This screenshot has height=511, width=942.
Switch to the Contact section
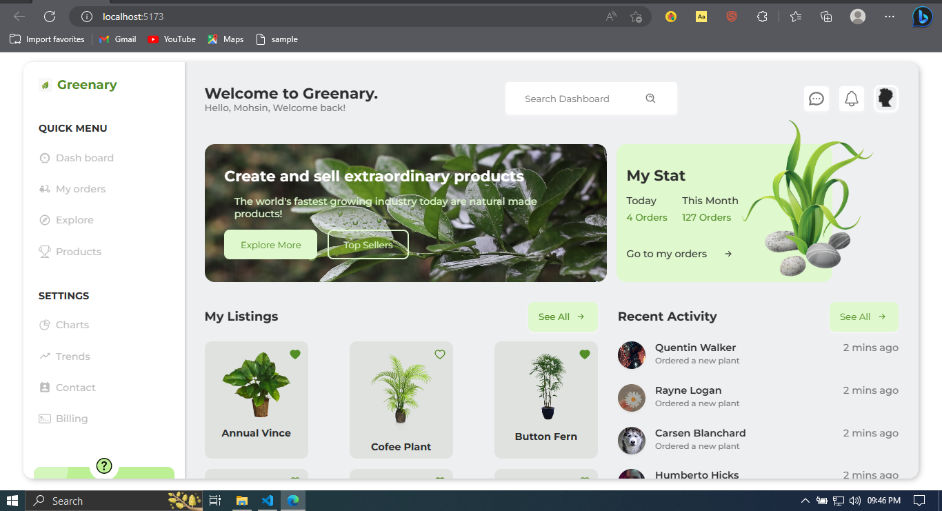76,387
